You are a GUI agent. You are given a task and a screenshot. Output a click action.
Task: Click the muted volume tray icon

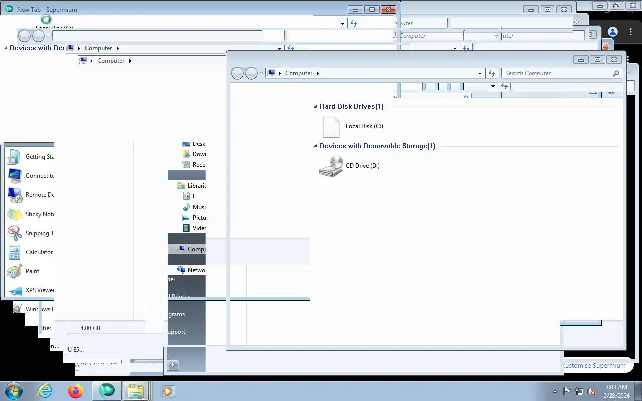(x=592, y=391)
